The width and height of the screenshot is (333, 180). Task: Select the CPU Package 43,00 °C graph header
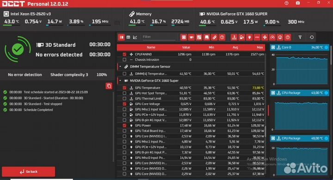click(300, 93)
